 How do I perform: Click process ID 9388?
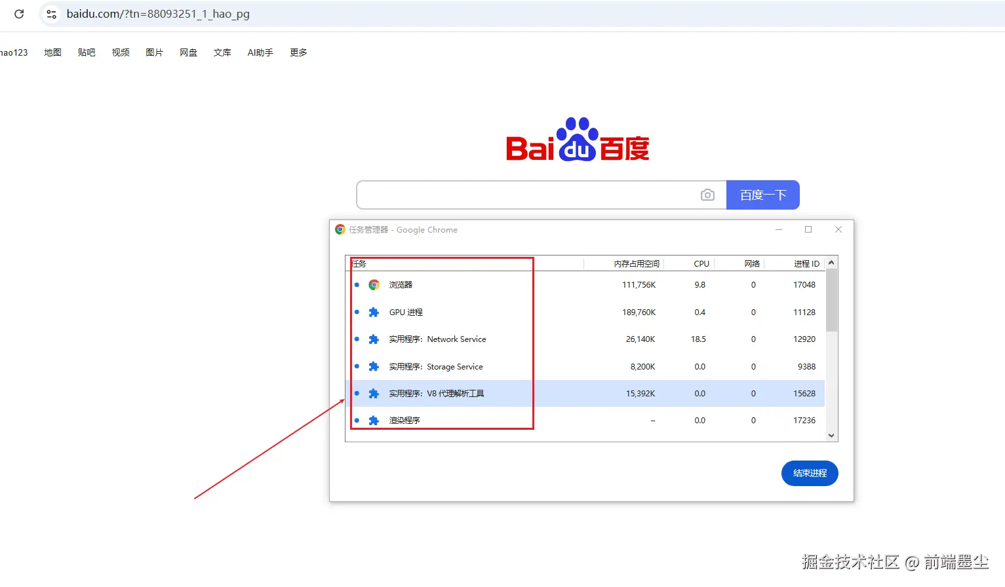pyautogui.click(x=806, y=367)
